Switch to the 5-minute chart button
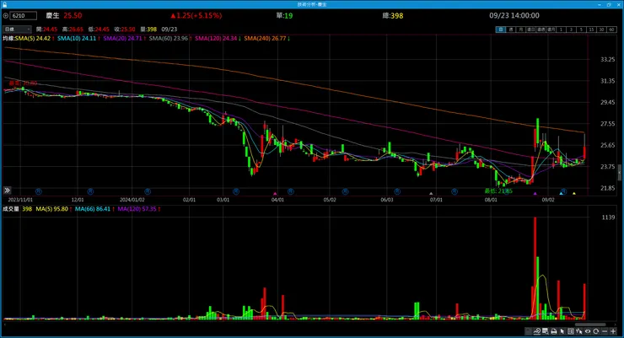The width and height of the screenshot is (624, 338). coord(581,30)
